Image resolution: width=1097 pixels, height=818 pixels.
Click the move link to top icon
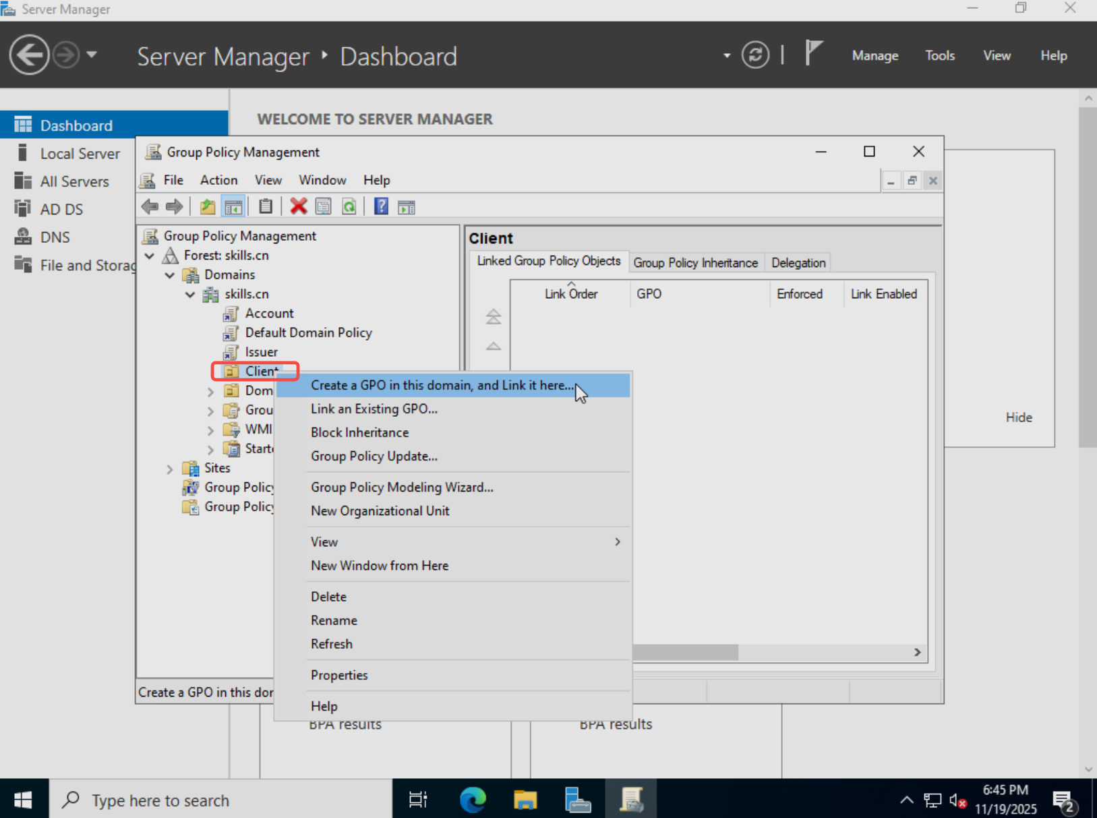[494, 316]
